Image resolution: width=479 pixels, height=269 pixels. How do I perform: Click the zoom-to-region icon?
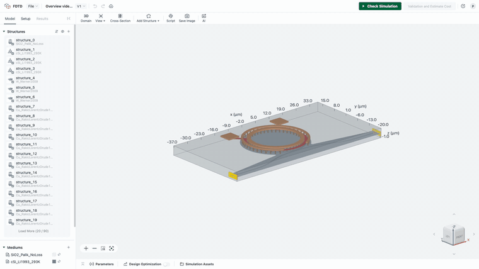point(103,248)
